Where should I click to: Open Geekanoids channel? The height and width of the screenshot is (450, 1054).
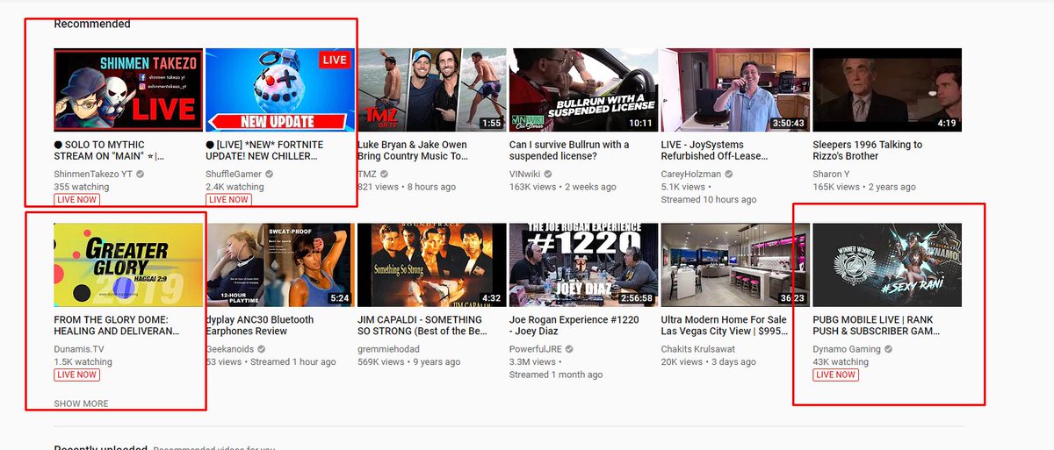click(x=230, y=349)
